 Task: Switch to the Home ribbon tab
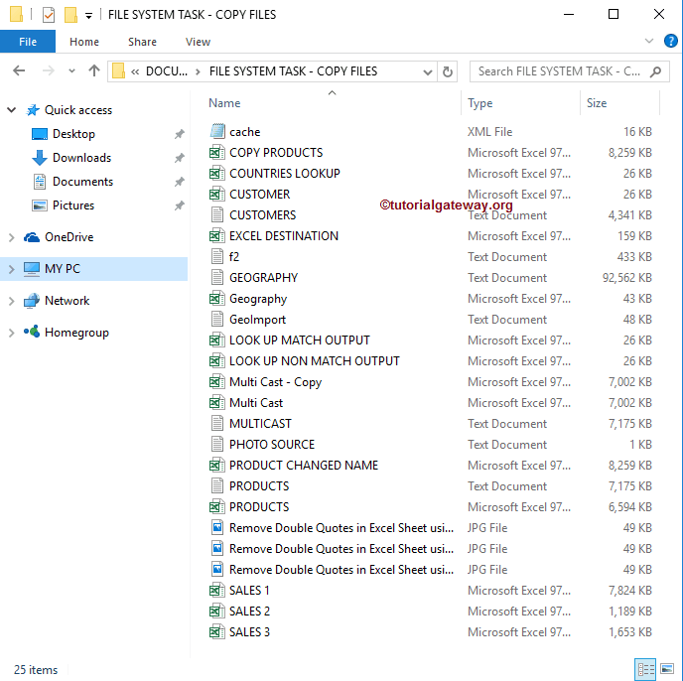click(84, 42)
